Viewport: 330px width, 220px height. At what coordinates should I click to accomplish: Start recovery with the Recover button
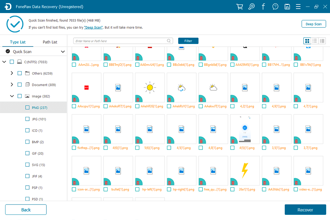point(305,210)
